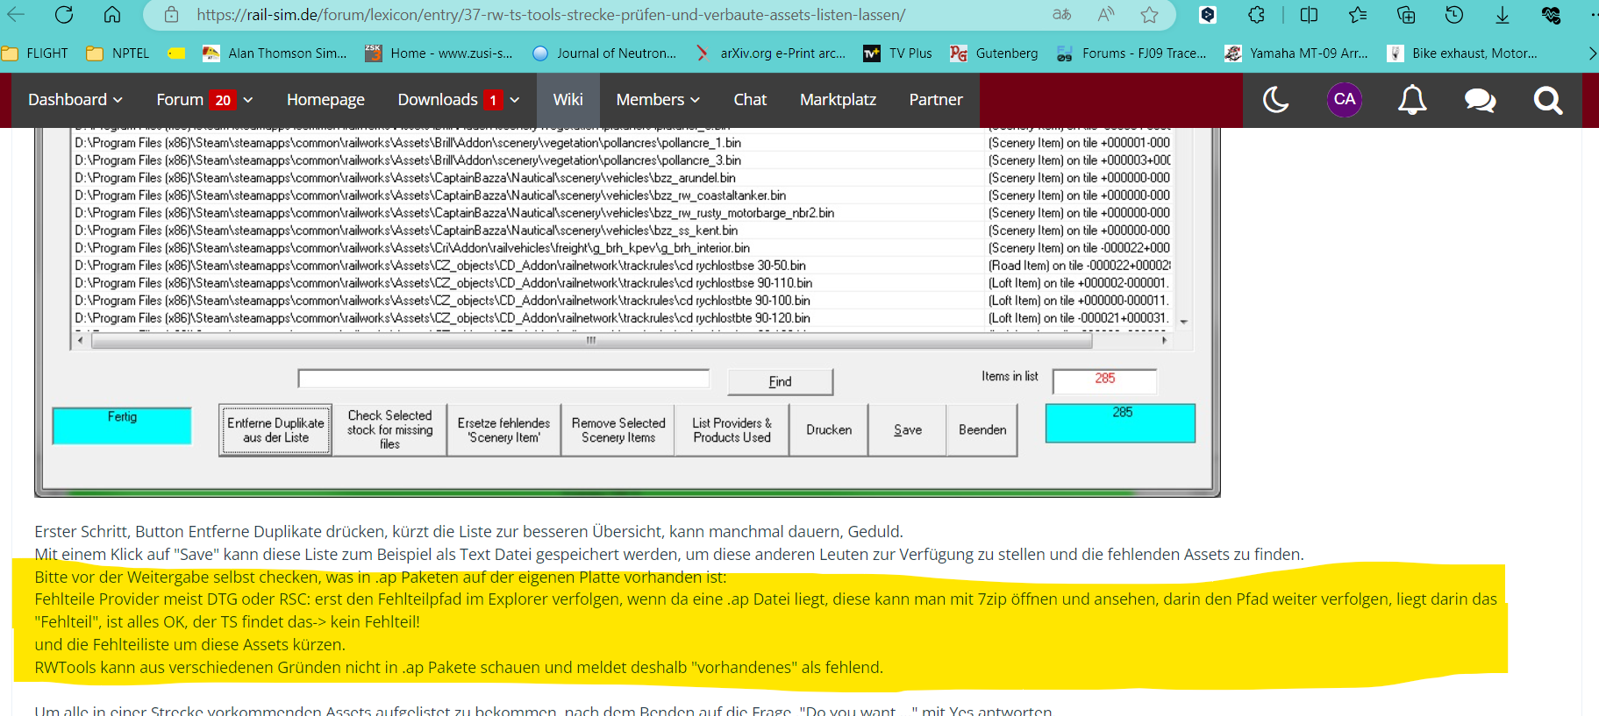Go to the browser home page icon
This screenshot has width=1599, height=716.
[x=112, y=15]
